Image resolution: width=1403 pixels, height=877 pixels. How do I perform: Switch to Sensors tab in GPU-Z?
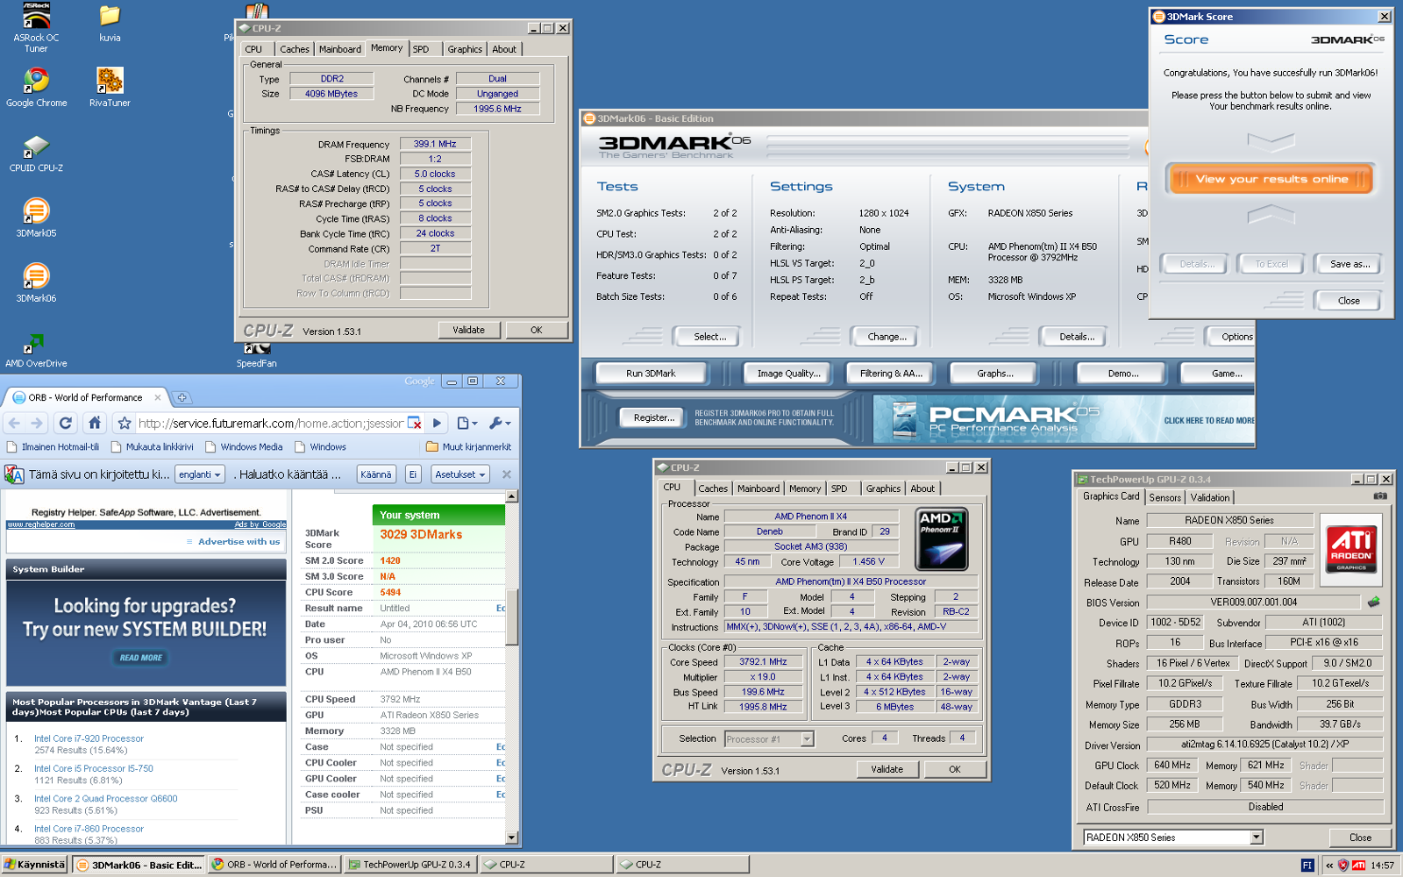click(1165, 497)
